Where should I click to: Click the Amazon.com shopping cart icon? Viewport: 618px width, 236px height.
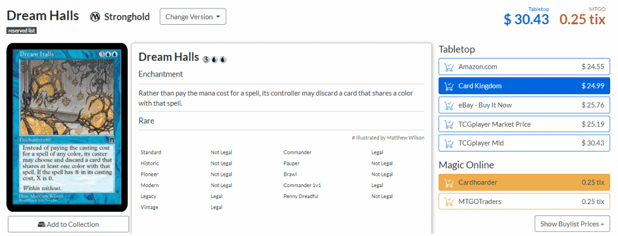point(448,67)
